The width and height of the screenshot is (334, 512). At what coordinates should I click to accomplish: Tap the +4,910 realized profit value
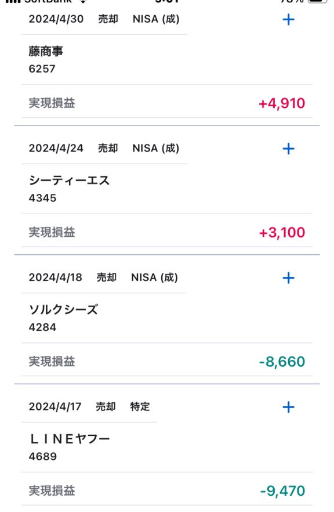point(282,103)
